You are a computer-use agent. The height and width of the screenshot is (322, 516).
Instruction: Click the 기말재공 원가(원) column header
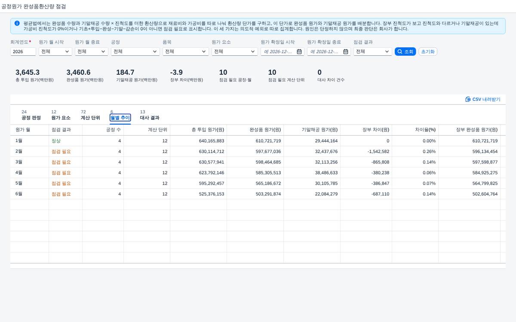click(312, 130)
